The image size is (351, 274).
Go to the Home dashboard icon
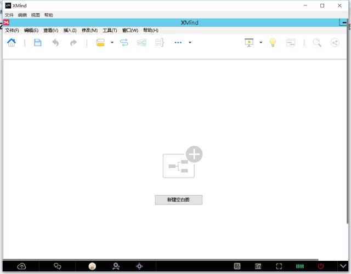coord(12,43)
